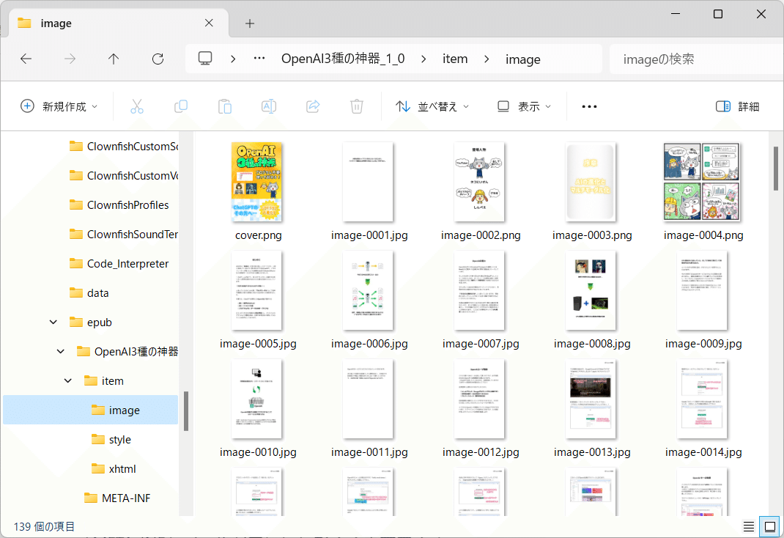Viewport: 784px width, 538px height.
Task: Click the Delete trash icon
Action: tap(357, 106)
